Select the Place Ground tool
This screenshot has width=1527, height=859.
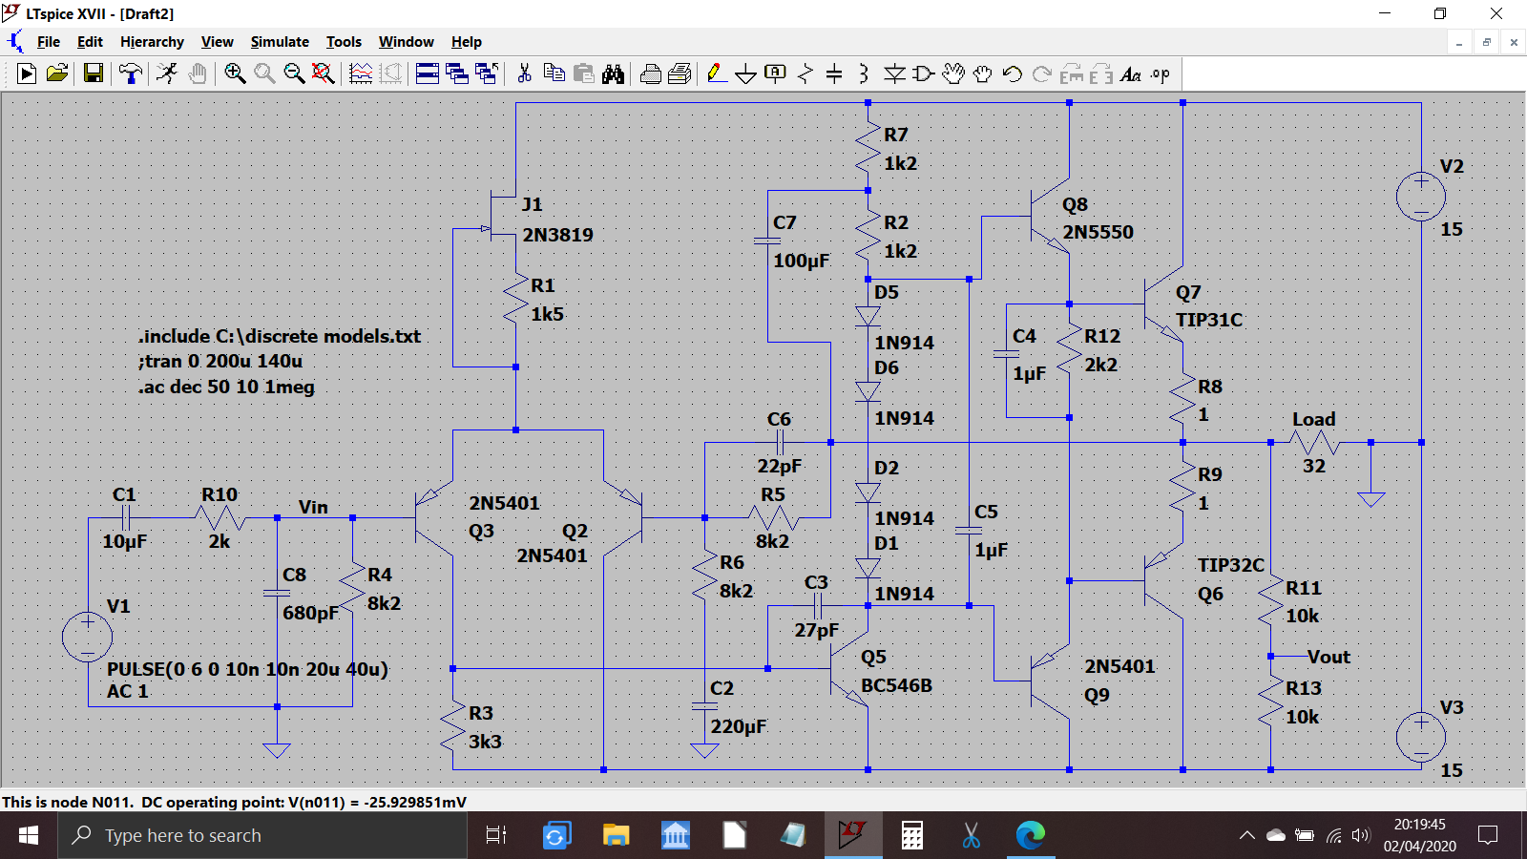(746, 73)
